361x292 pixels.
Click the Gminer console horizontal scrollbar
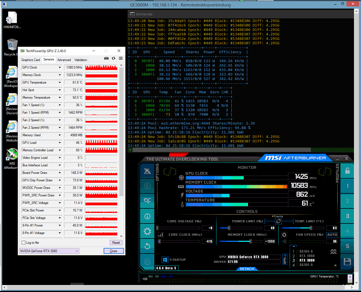pyautogui.click(x=221, y=150)
